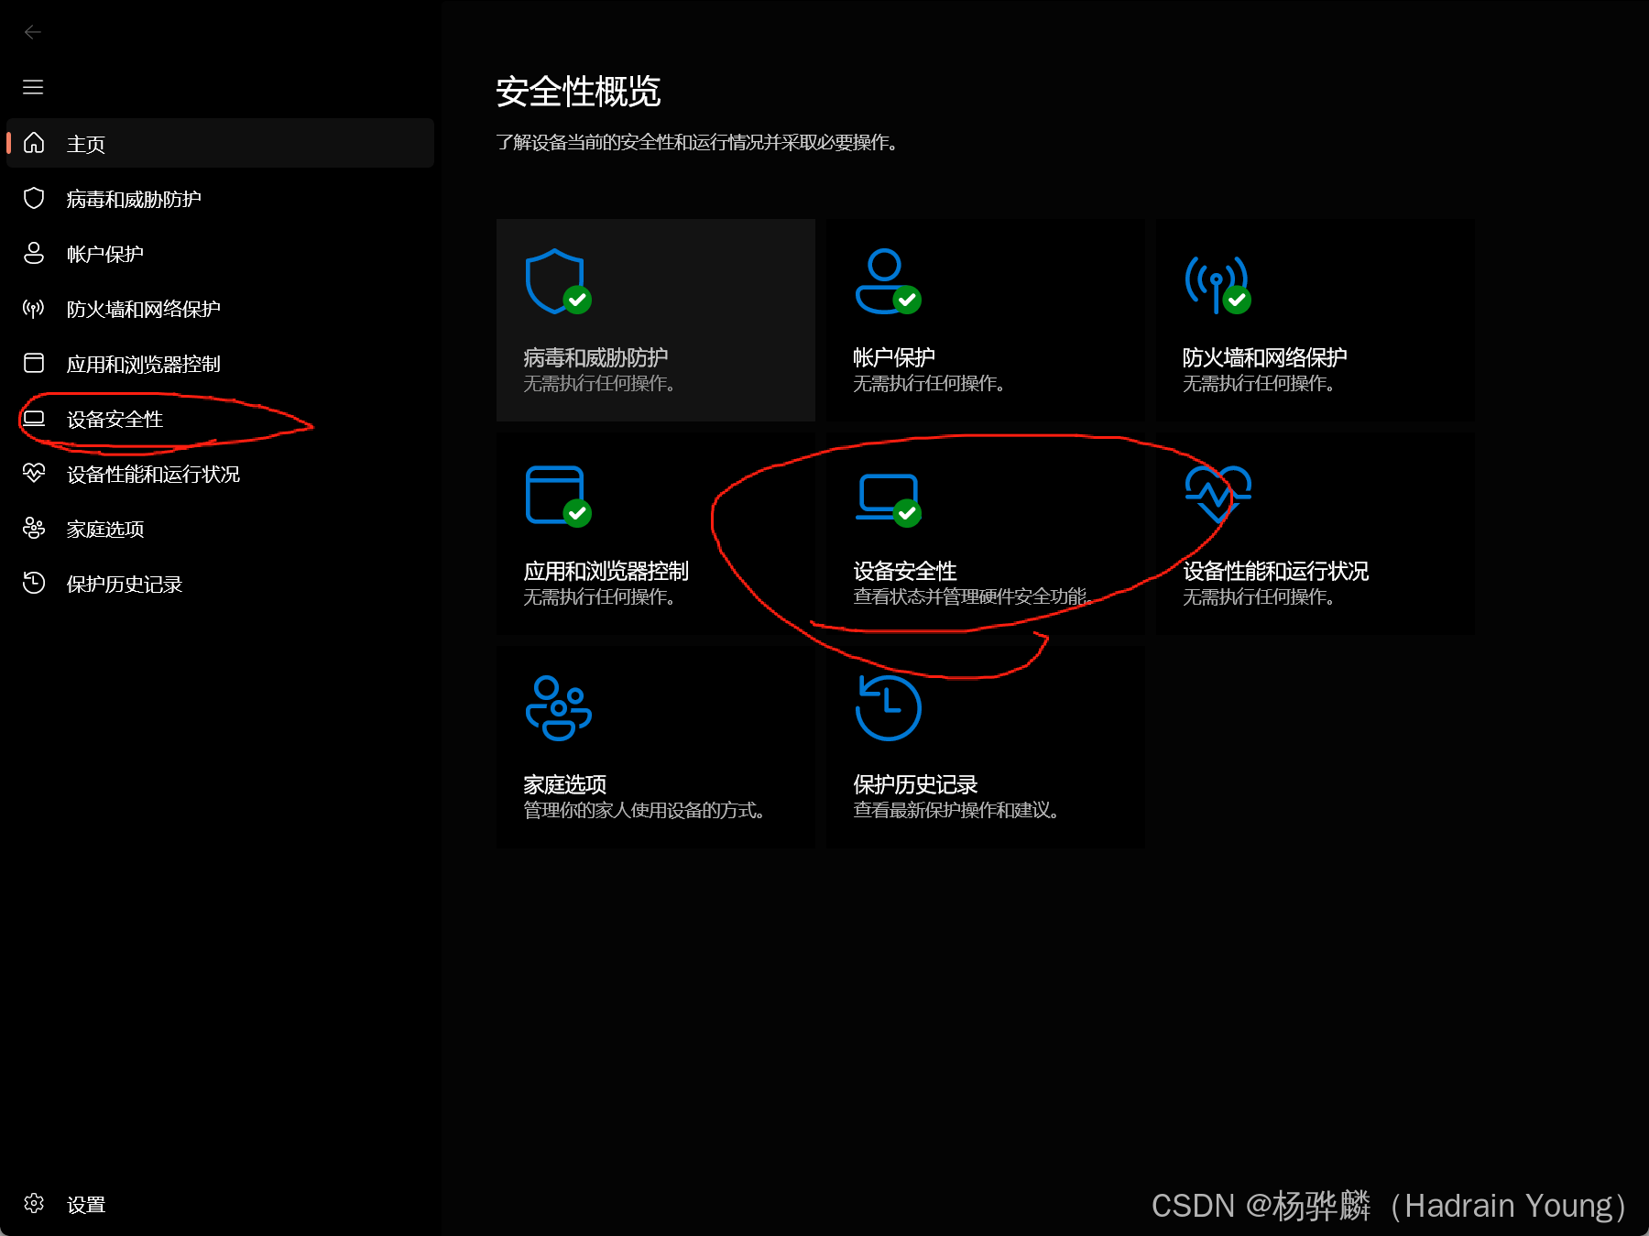The height and width of the screenshot is (1236, 1649).
Task: Click the antenna icon on 防火墙和网络保护 tile
Action: (1218, 284)
